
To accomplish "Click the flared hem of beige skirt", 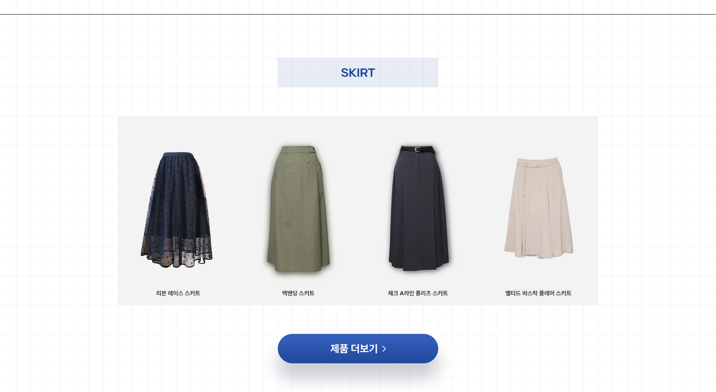I will 538,253.
